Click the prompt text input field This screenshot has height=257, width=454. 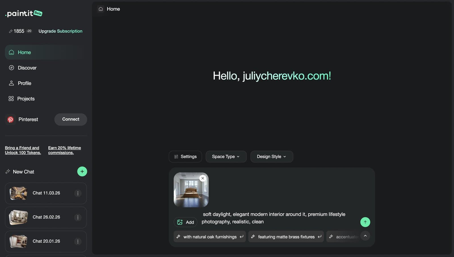278,218
